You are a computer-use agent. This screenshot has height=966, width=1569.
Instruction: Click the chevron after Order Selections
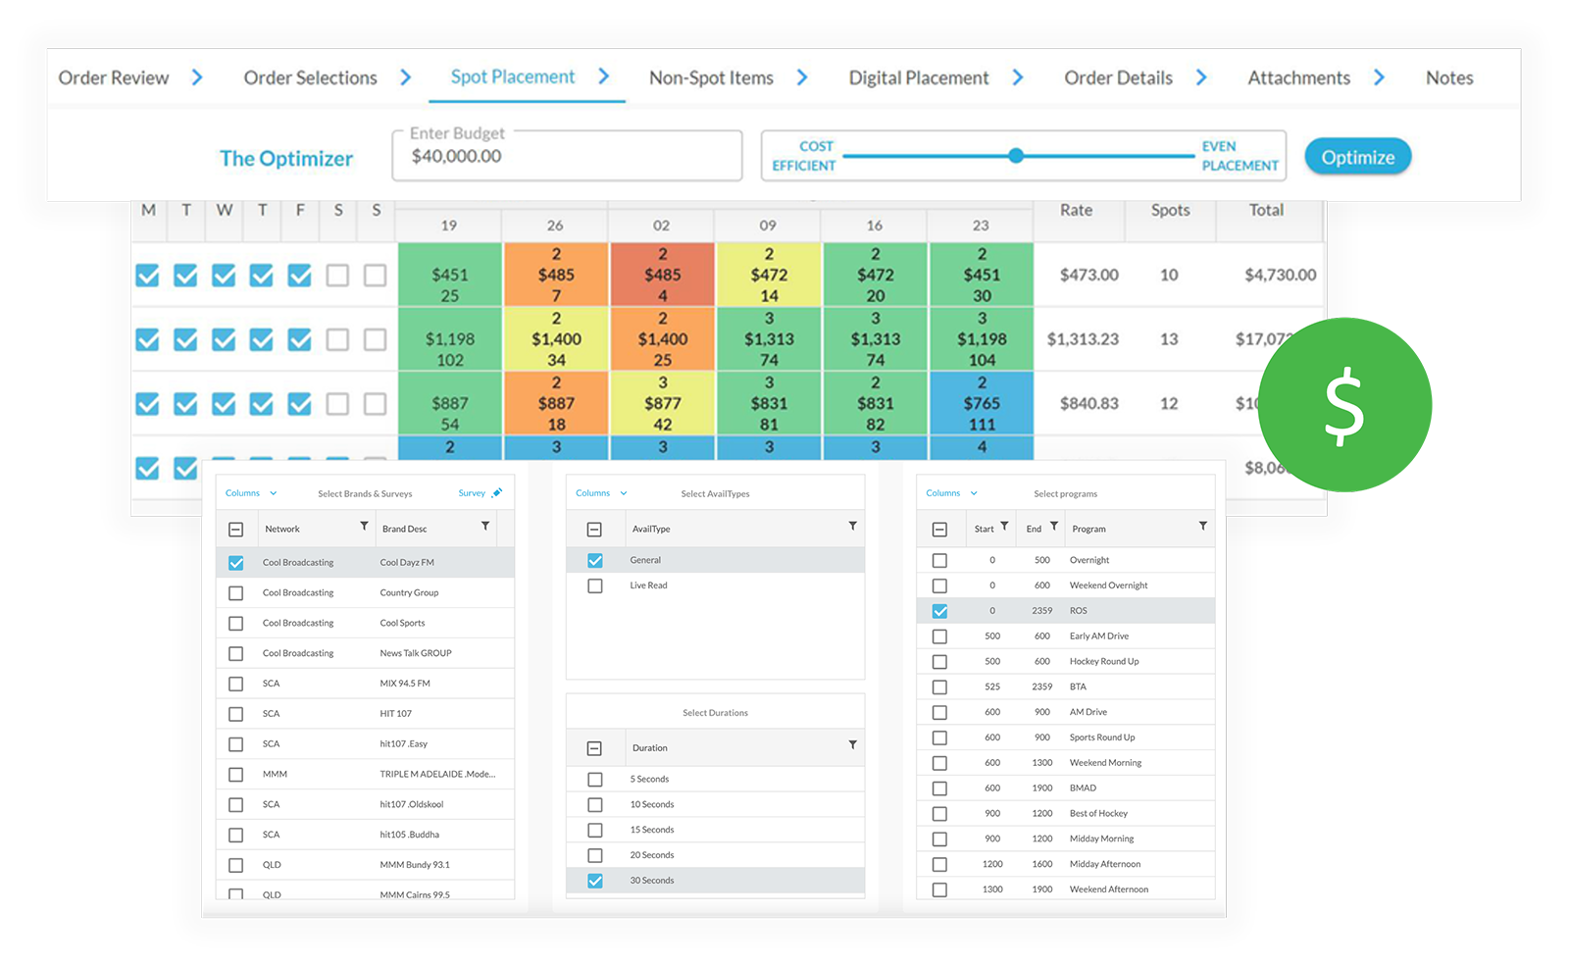click(x=406, y=76)
